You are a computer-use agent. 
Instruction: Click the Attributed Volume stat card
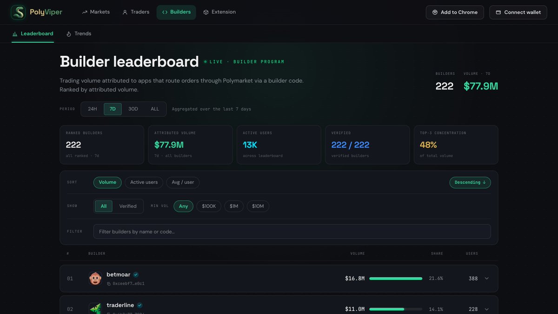pos(190,145)
